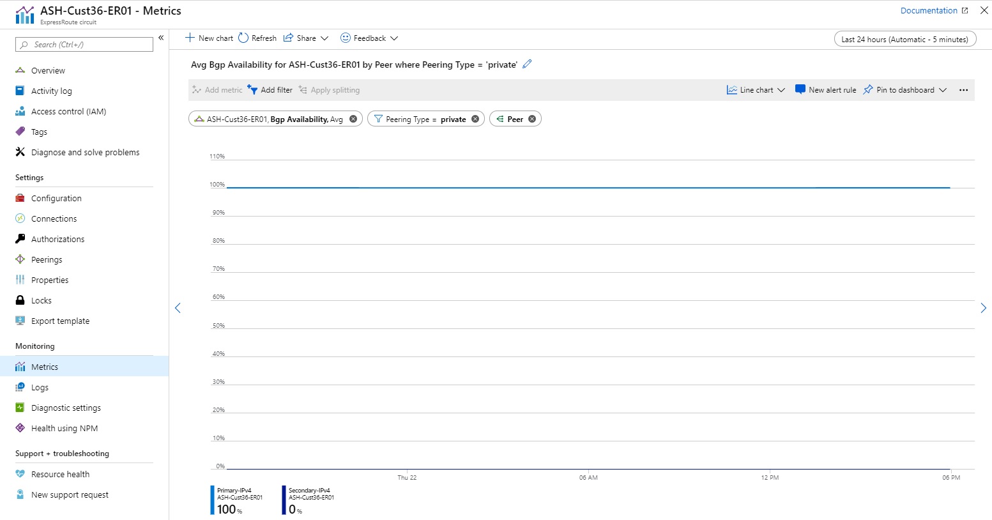The image size is (992, 520).
Task: Open Activity log from the sidebar
Action: 50,90
